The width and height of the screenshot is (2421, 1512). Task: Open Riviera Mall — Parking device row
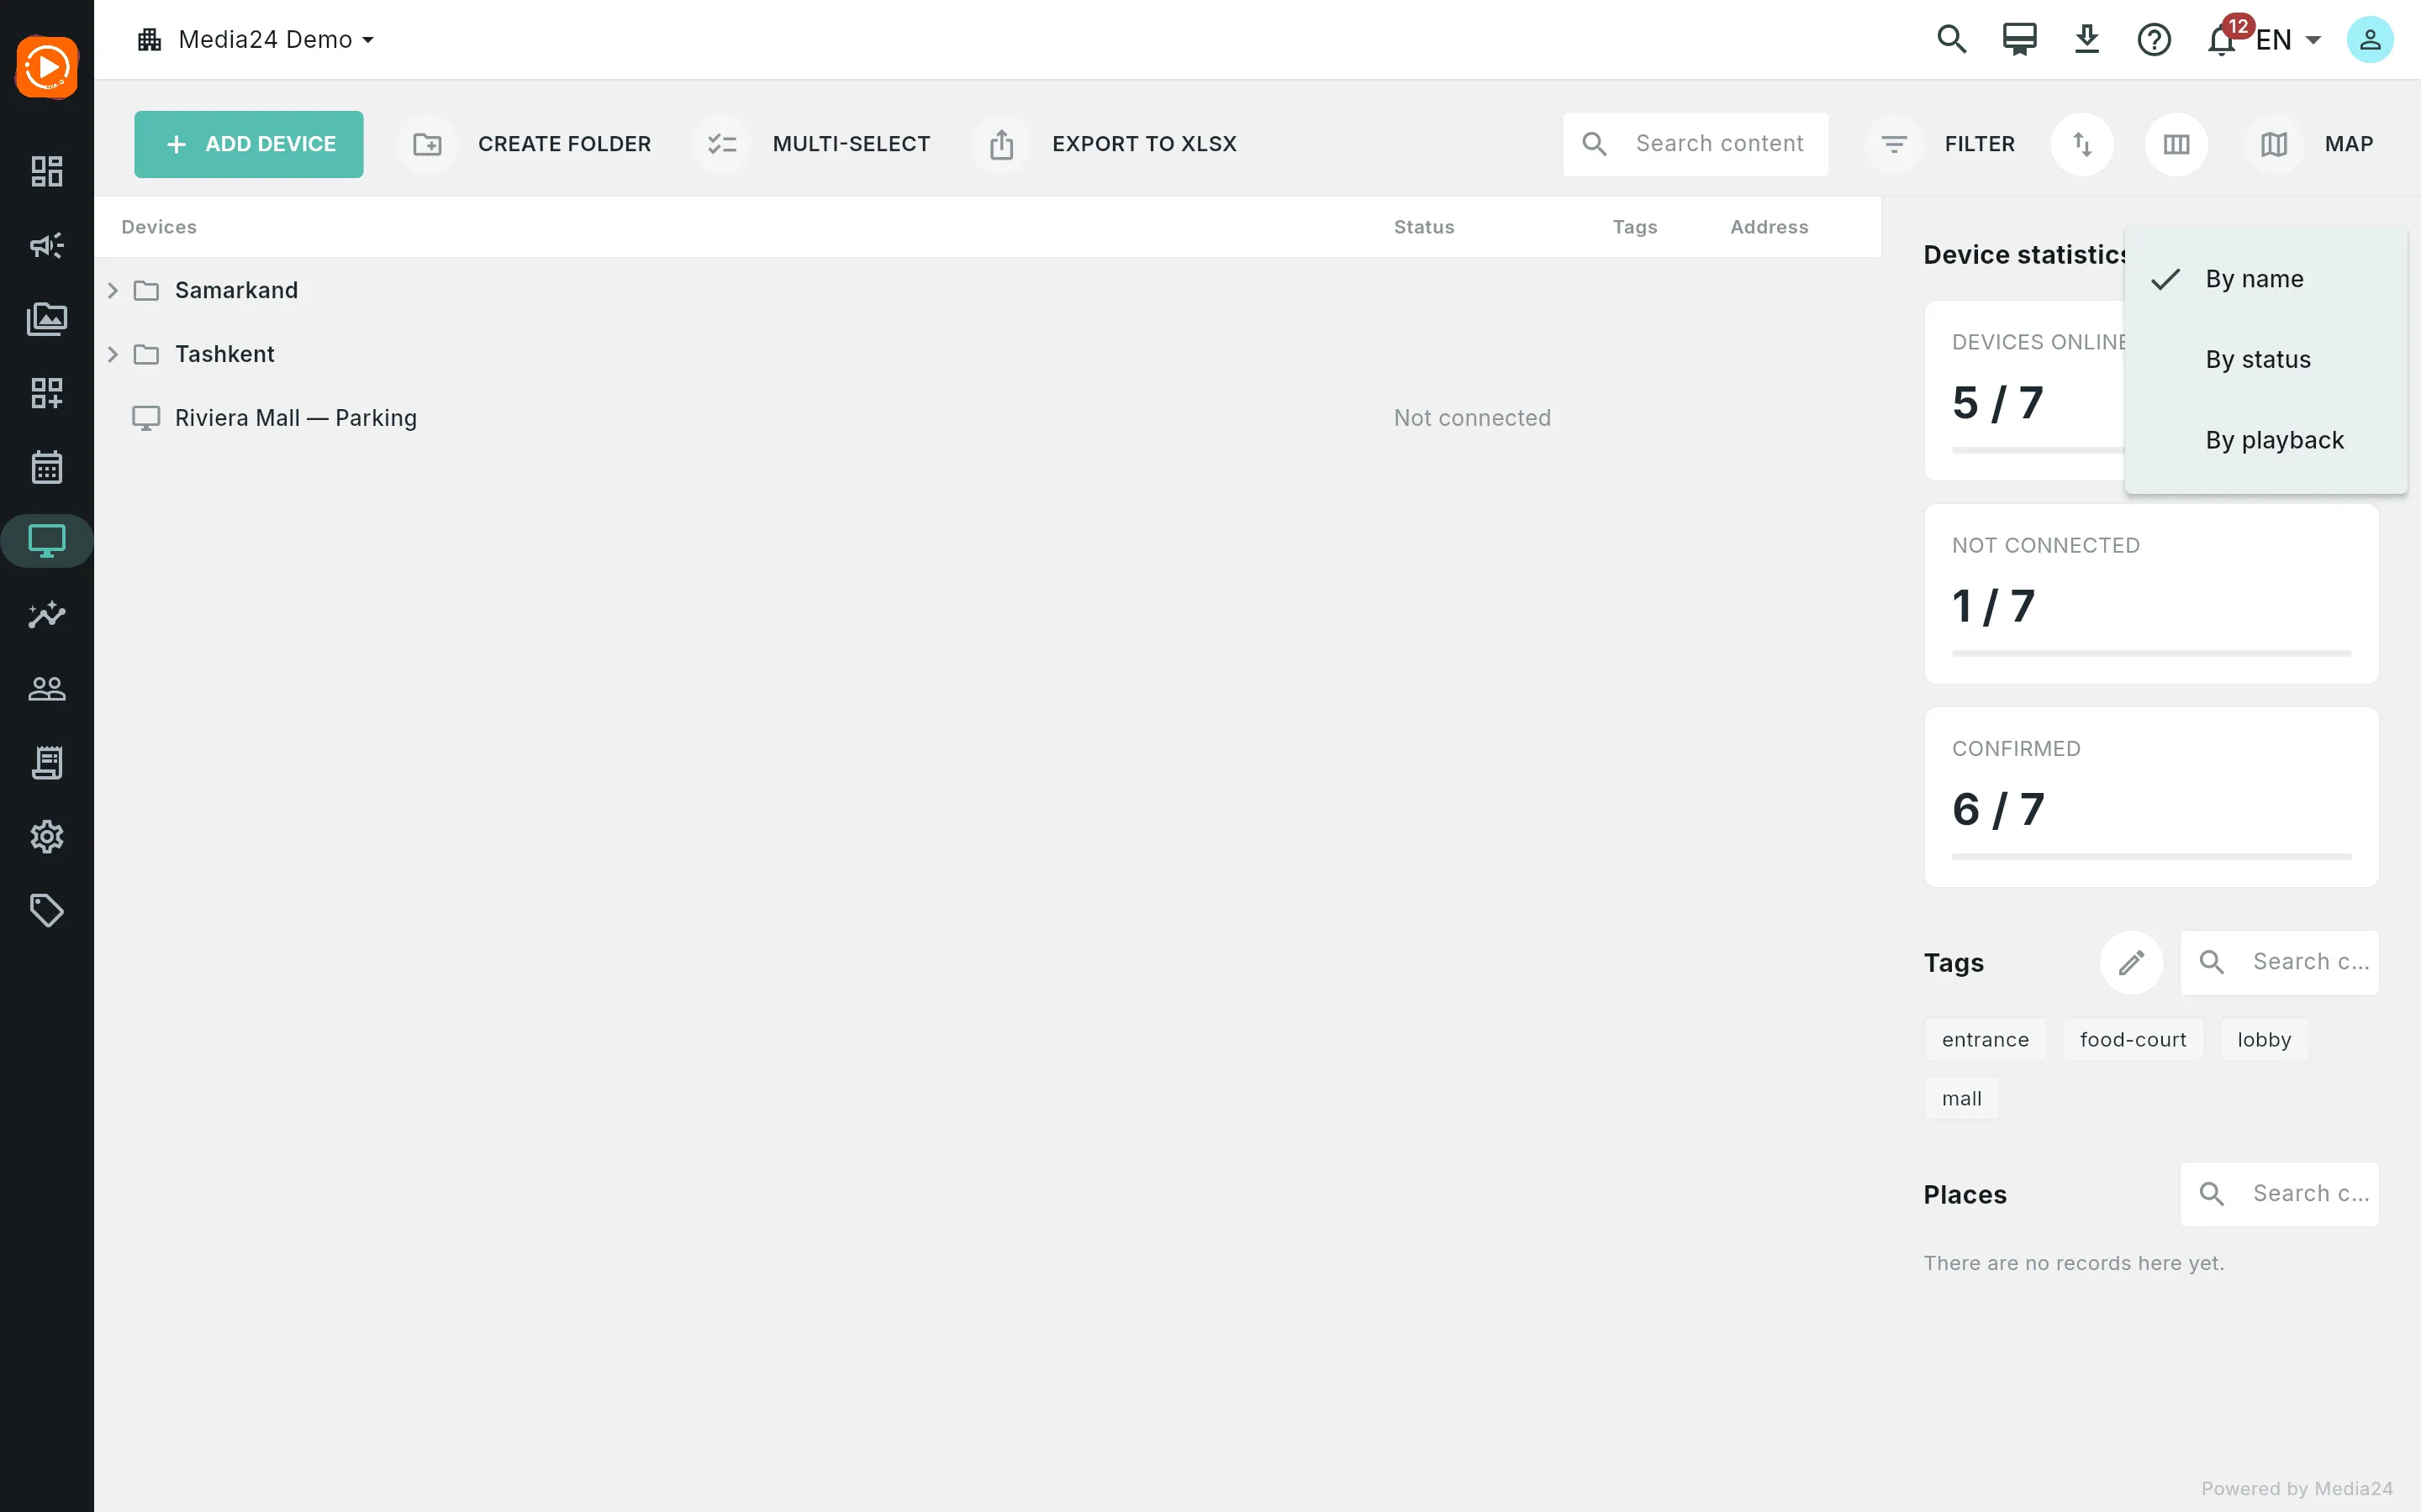pyautogui.click(x=988, y=418)
